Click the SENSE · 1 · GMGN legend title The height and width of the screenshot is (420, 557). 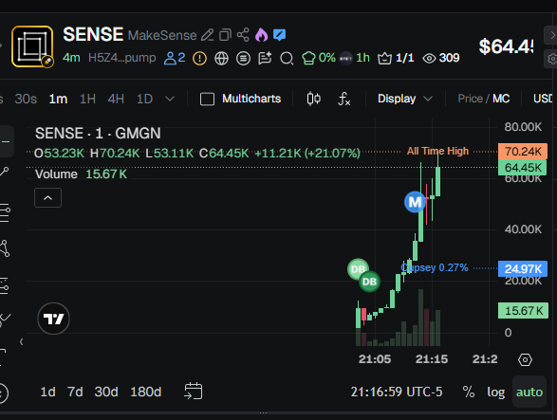98,134
